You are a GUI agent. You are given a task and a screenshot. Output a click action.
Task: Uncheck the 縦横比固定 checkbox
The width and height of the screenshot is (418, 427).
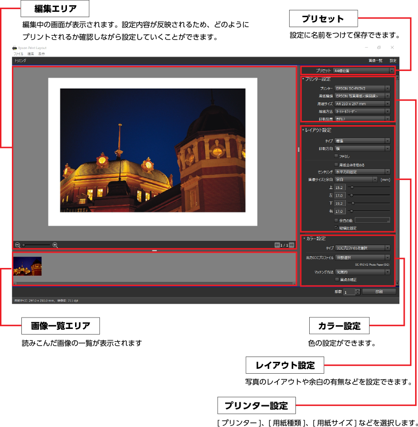(x=337, y=228)
